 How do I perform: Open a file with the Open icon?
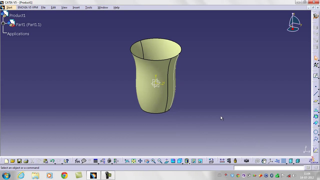[x=13, y=161]
